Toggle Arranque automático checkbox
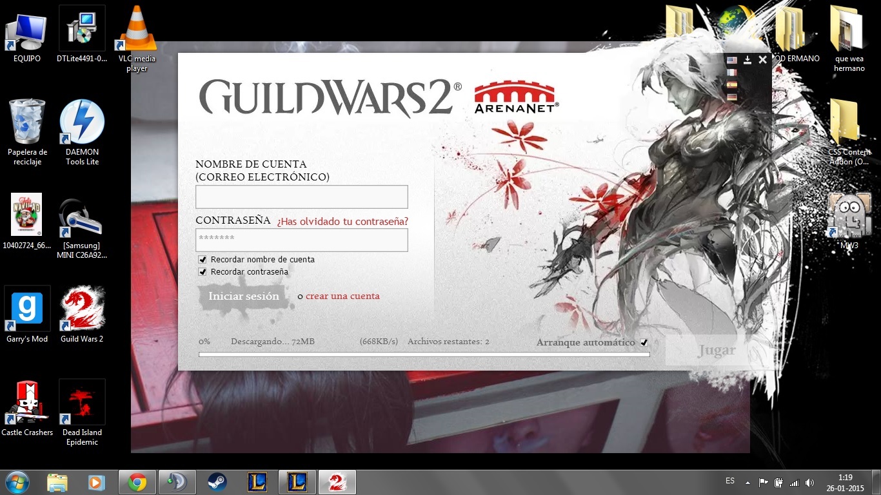The width and height of the screenshot is (881, 495). (644, 343)
